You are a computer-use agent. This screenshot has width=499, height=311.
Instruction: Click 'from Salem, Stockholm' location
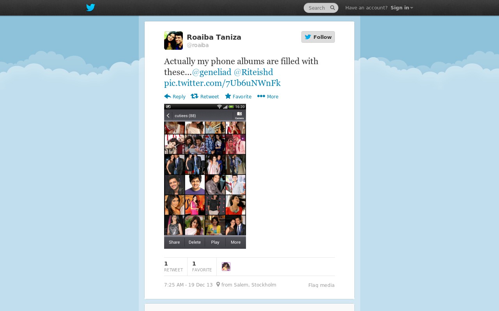point(249,285)
